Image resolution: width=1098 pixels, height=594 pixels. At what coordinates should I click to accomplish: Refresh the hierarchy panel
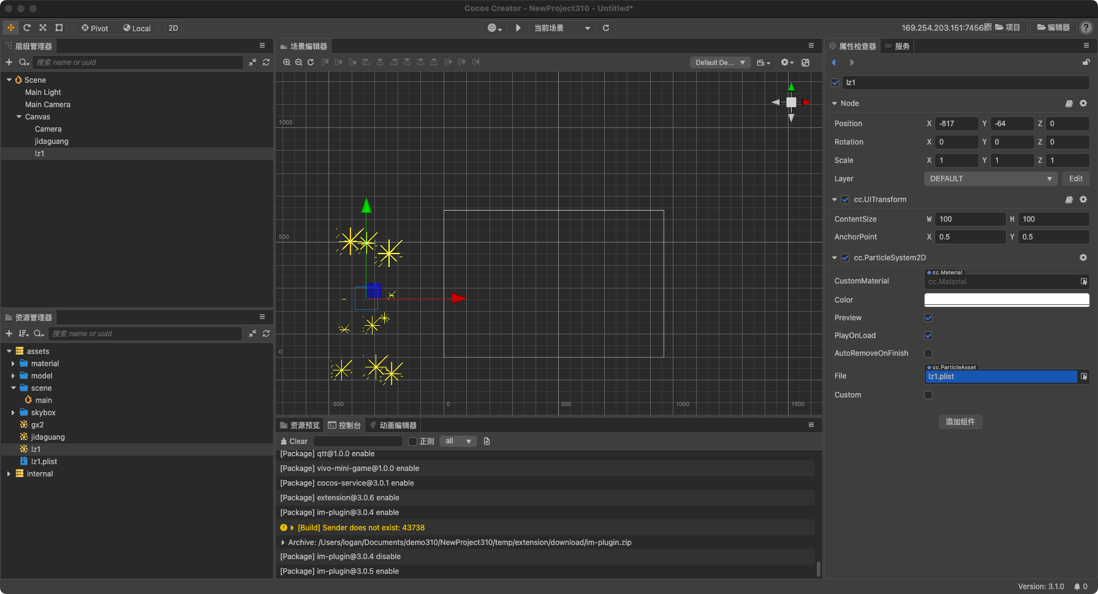(x=266, y=62)
